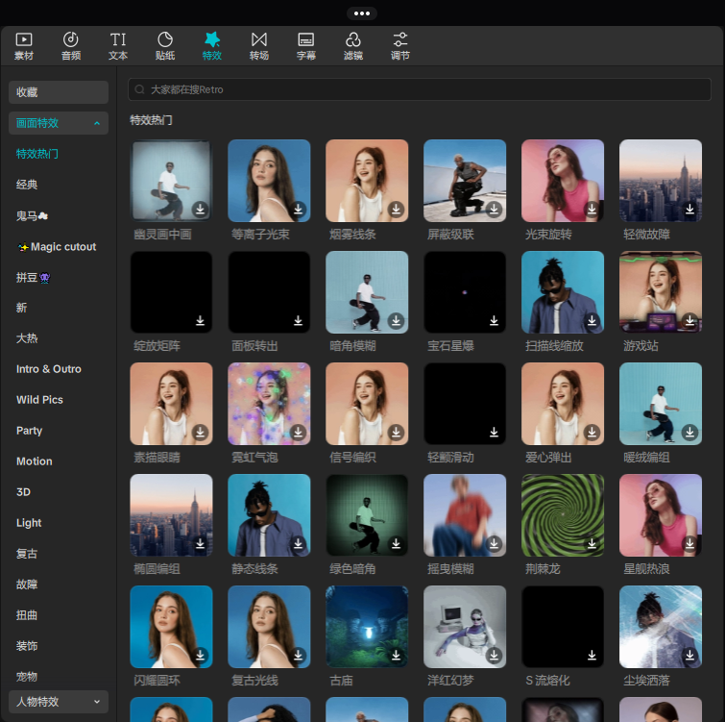Viewport: 725px width, 722px height.
Task: Select the 宠物 category
Action: tap(27, 677)
